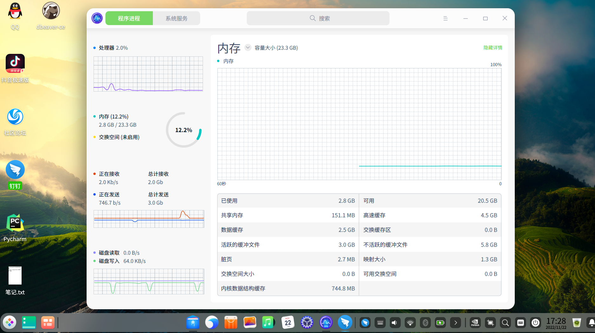Image resolution: width=595 pixels, height=333 pixels.
Task: Open the System Monitor logo icon
Action: (x=97, y=18)
